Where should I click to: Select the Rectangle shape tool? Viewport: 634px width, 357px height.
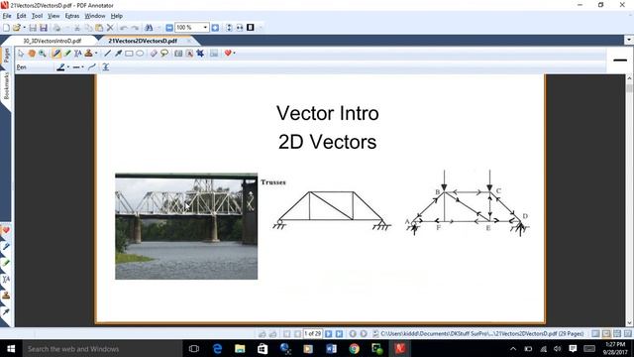pyautogui.click(x=129, y=53)
